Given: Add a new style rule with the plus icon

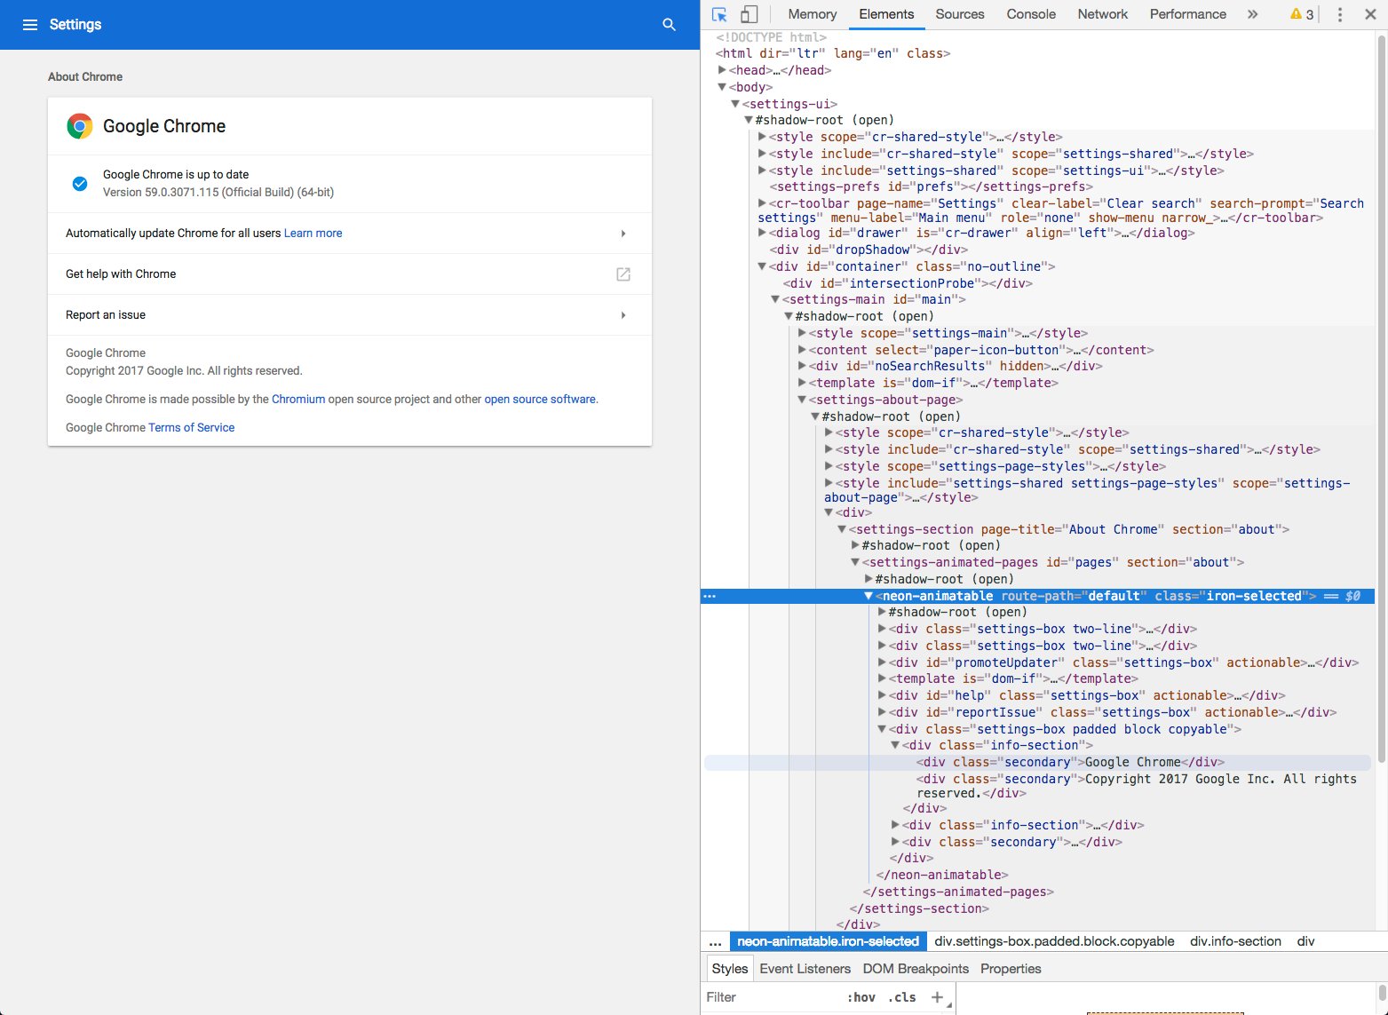Looking at the screenshot, I should pyautogui.click(x=938, y=996).
